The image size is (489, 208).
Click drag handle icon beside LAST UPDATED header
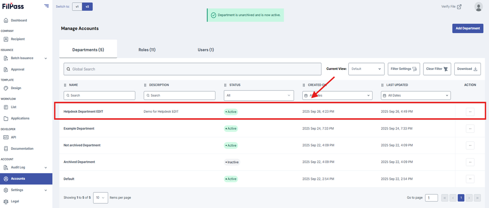(382, 85)
